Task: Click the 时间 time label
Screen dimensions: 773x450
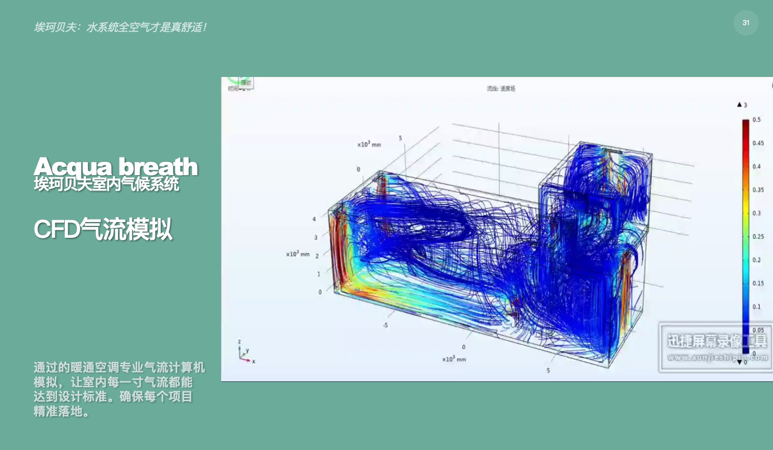Action: tap(233, 89)
